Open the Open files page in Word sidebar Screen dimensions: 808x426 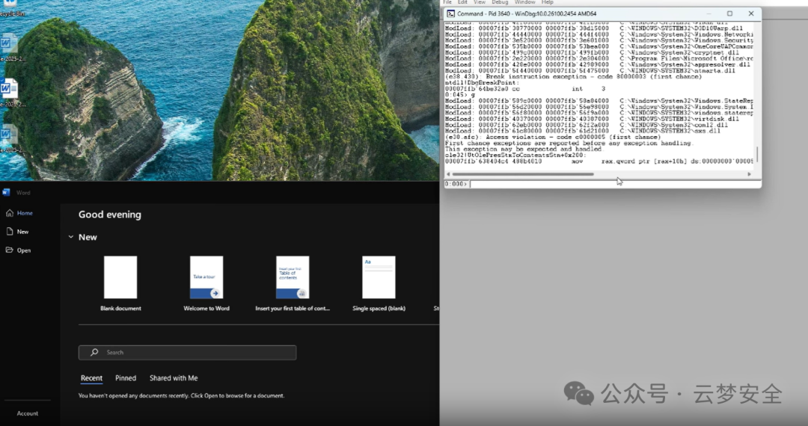tap(19, 250)
